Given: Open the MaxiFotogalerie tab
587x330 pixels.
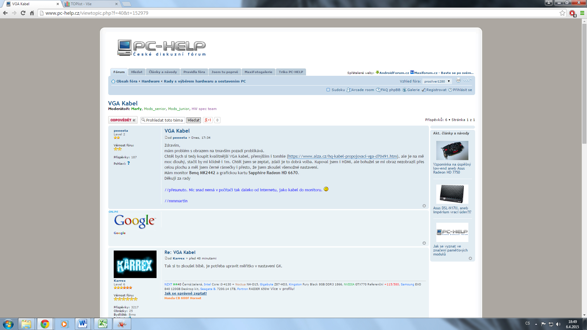Looking at the screenshot, I should coord(258,72).
